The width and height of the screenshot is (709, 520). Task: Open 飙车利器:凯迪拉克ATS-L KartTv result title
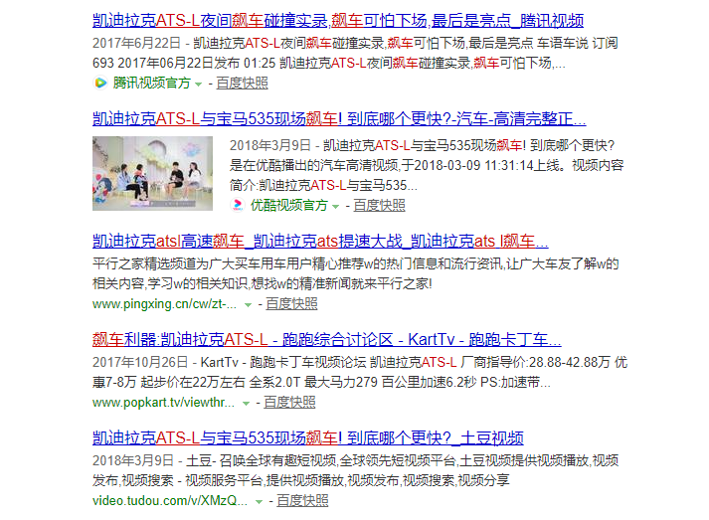pyautogui.click(x=326, y=340)
